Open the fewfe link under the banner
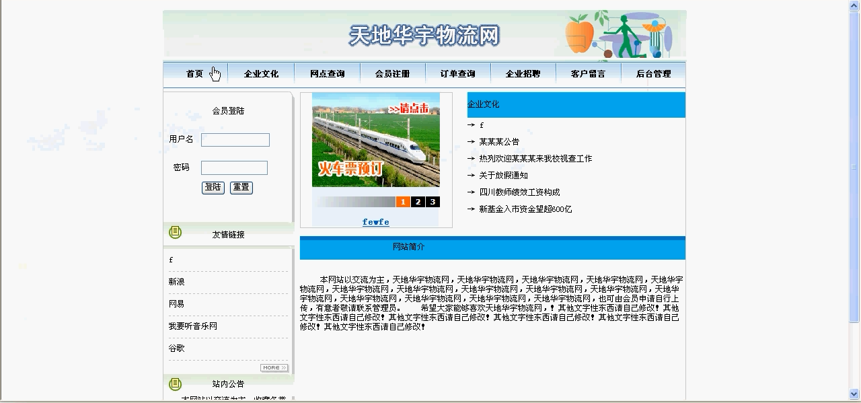Image resolution: width=861 pixels, height=403 pixels. pos(375,222)
